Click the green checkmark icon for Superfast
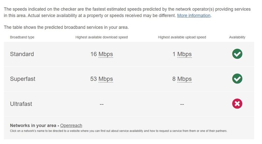The height and width of the screenshot is (144, 262). coord(237,78)
